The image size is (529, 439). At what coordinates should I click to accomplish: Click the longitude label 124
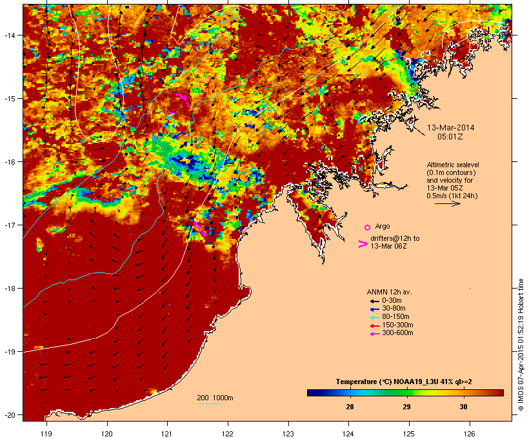[x=348, y=434]
